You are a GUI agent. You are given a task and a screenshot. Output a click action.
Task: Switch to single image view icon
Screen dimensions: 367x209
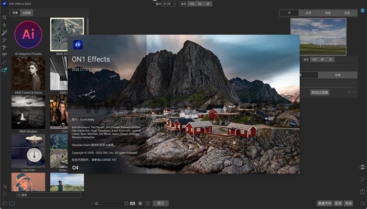(12, 204)
